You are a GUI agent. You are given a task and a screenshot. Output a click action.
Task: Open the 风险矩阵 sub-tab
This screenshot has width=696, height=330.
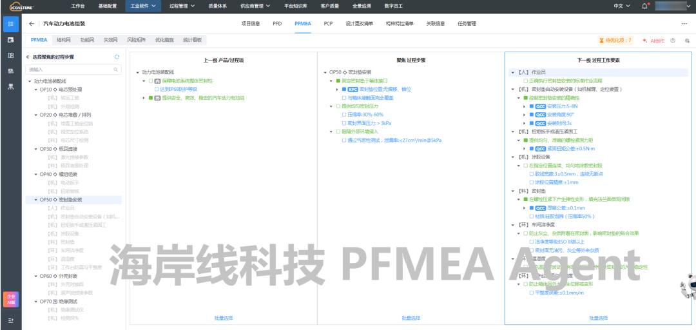tap(136, 40)
